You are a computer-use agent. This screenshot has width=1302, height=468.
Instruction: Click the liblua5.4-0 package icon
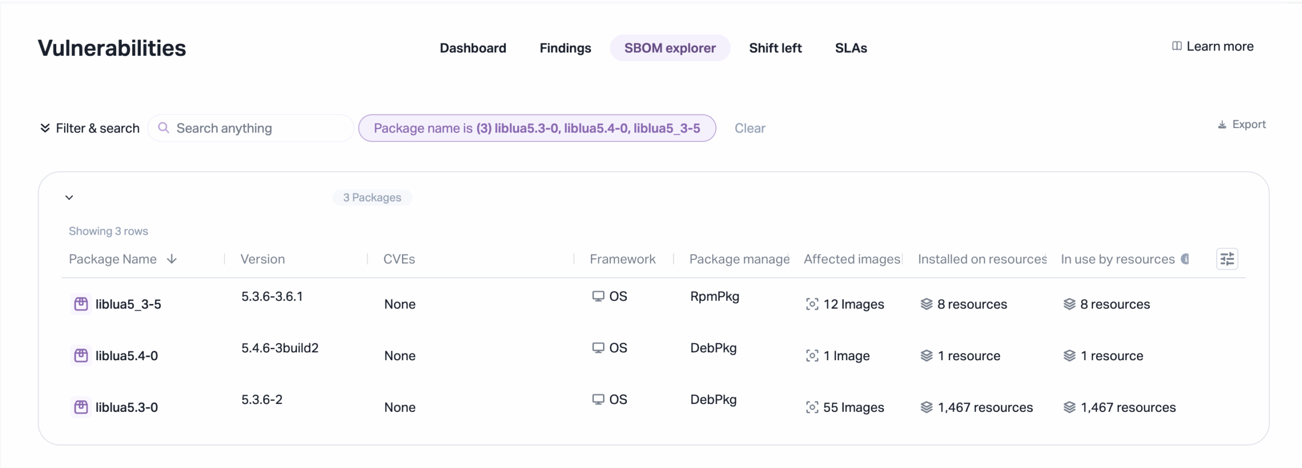(81, 356)
